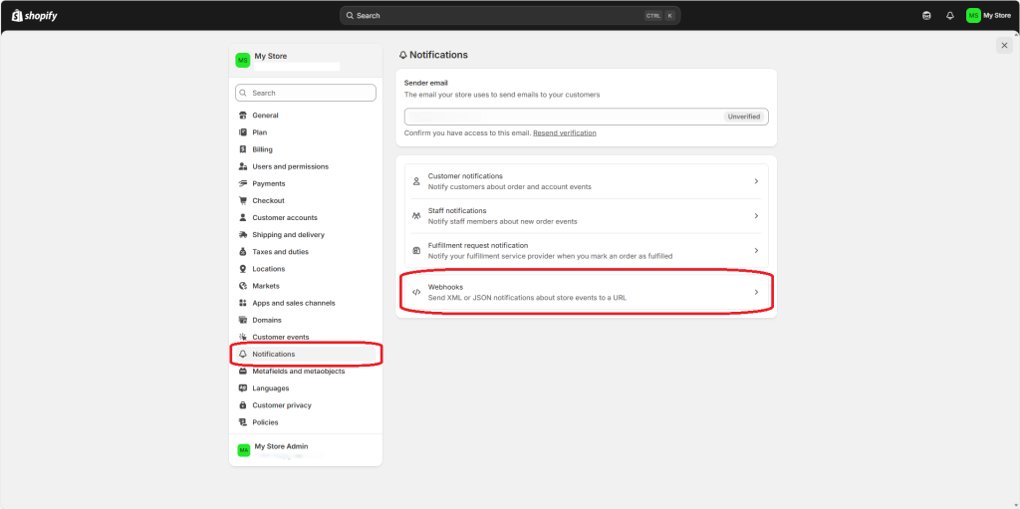Click the Metafields and metaobjects icon
The image size is (1020, 509).
click(x=243, y=371)
